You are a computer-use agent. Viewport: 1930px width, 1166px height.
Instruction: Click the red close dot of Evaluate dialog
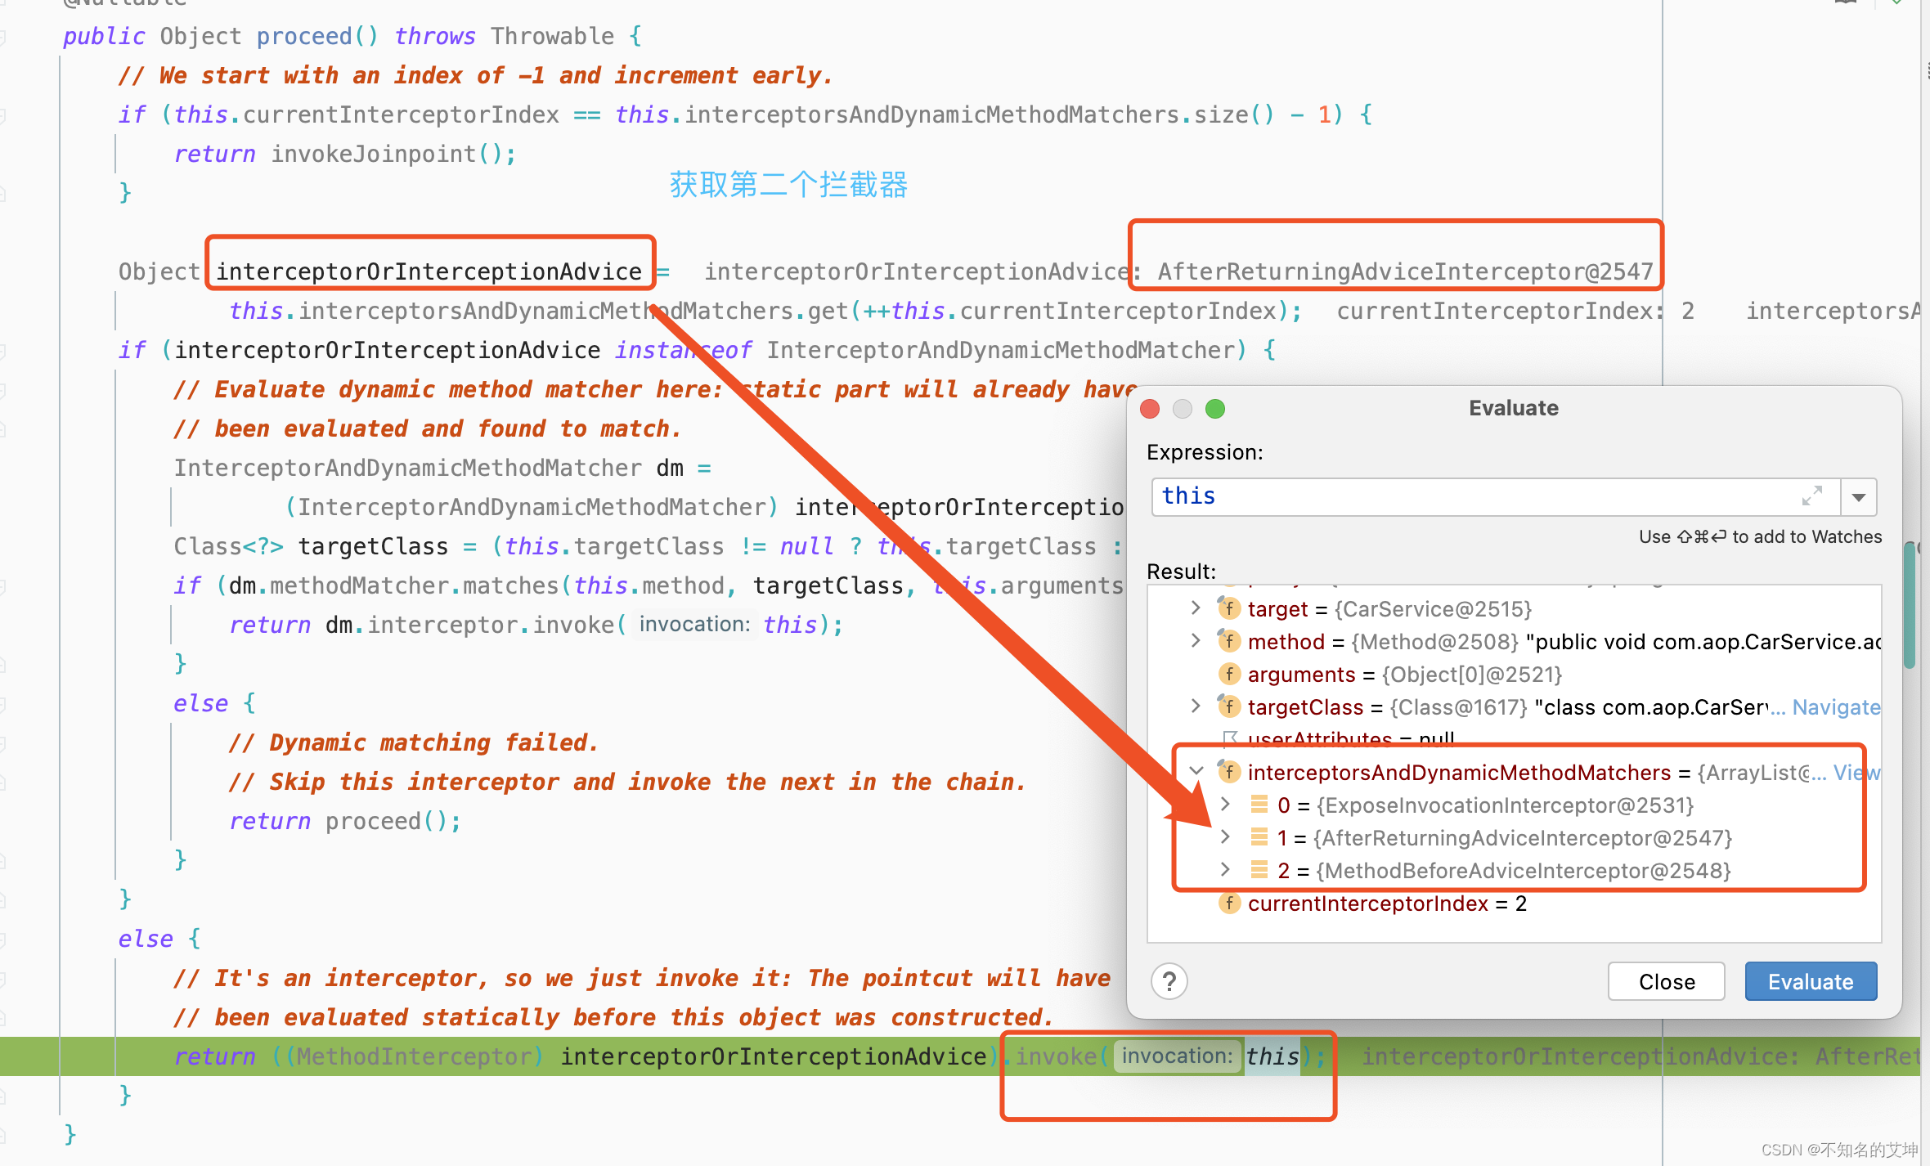tap(1150, 409)
